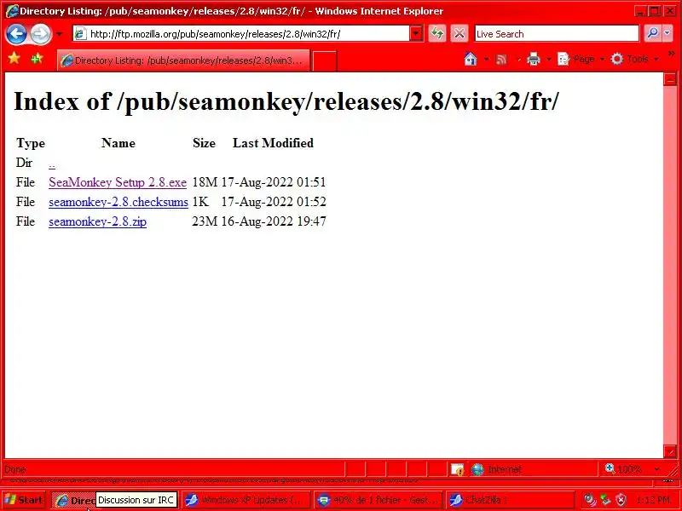
Task: Go forward with the Forward arrow
Action: point(40,34)
